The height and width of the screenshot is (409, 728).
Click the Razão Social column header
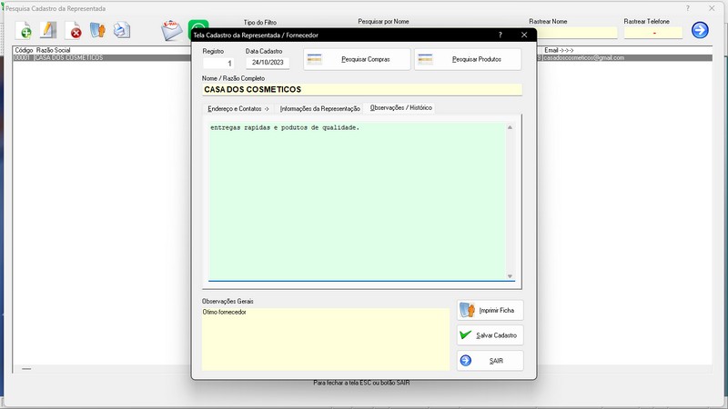[x=54, y=50]
